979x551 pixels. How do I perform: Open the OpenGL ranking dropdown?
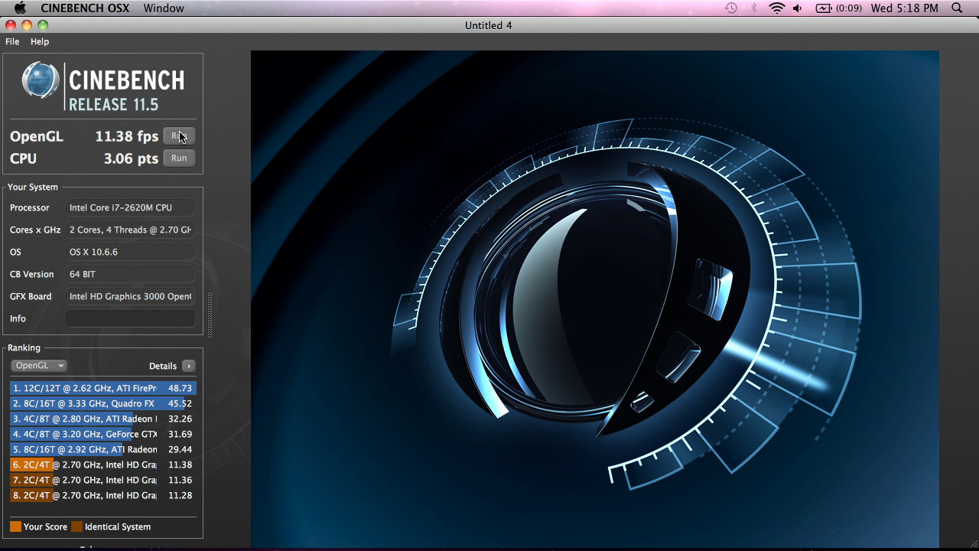point(38,365)
